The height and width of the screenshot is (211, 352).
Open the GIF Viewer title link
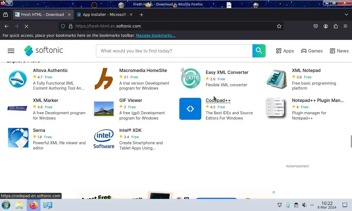131,100
